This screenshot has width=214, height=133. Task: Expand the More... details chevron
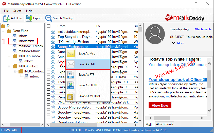point(173,43)
